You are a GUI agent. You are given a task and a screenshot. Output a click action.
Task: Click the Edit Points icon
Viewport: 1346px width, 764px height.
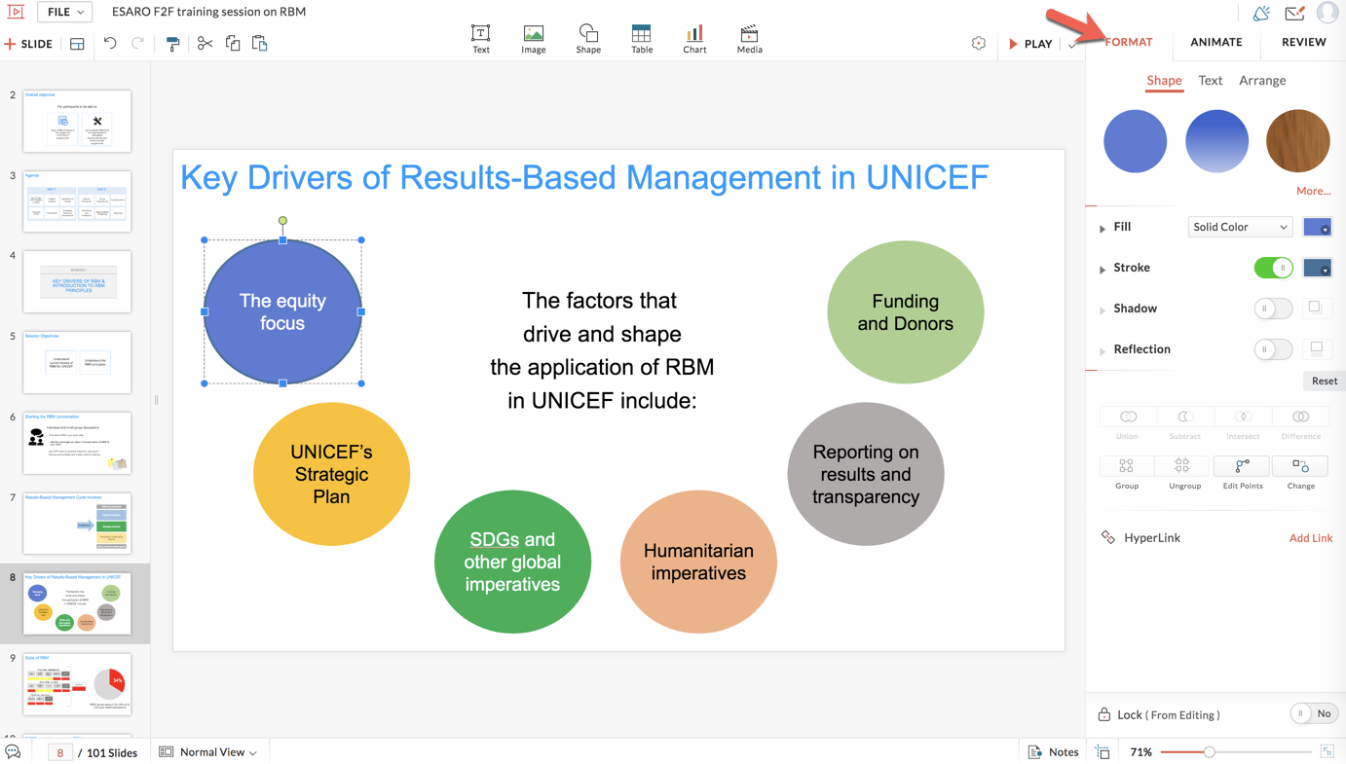[1242, 471]
